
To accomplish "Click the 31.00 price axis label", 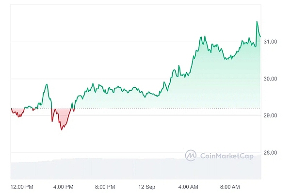I will pos(270,42).
